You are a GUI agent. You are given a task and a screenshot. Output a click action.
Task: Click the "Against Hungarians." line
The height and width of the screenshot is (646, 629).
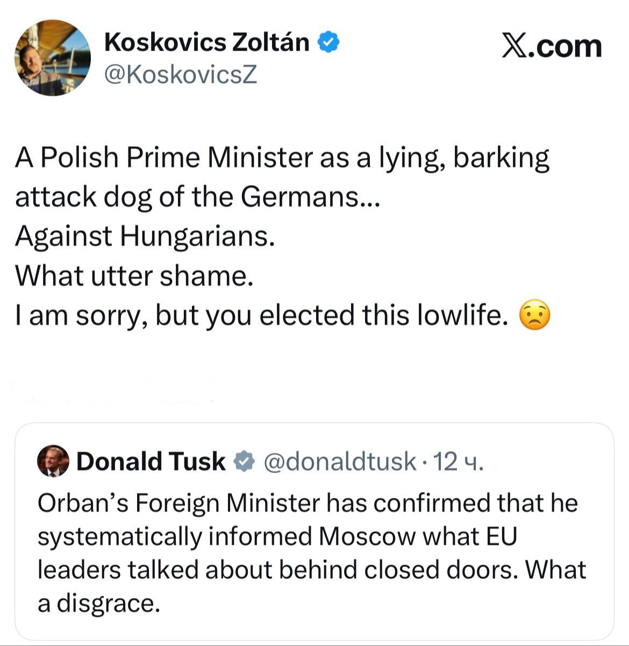coord(145,236)
